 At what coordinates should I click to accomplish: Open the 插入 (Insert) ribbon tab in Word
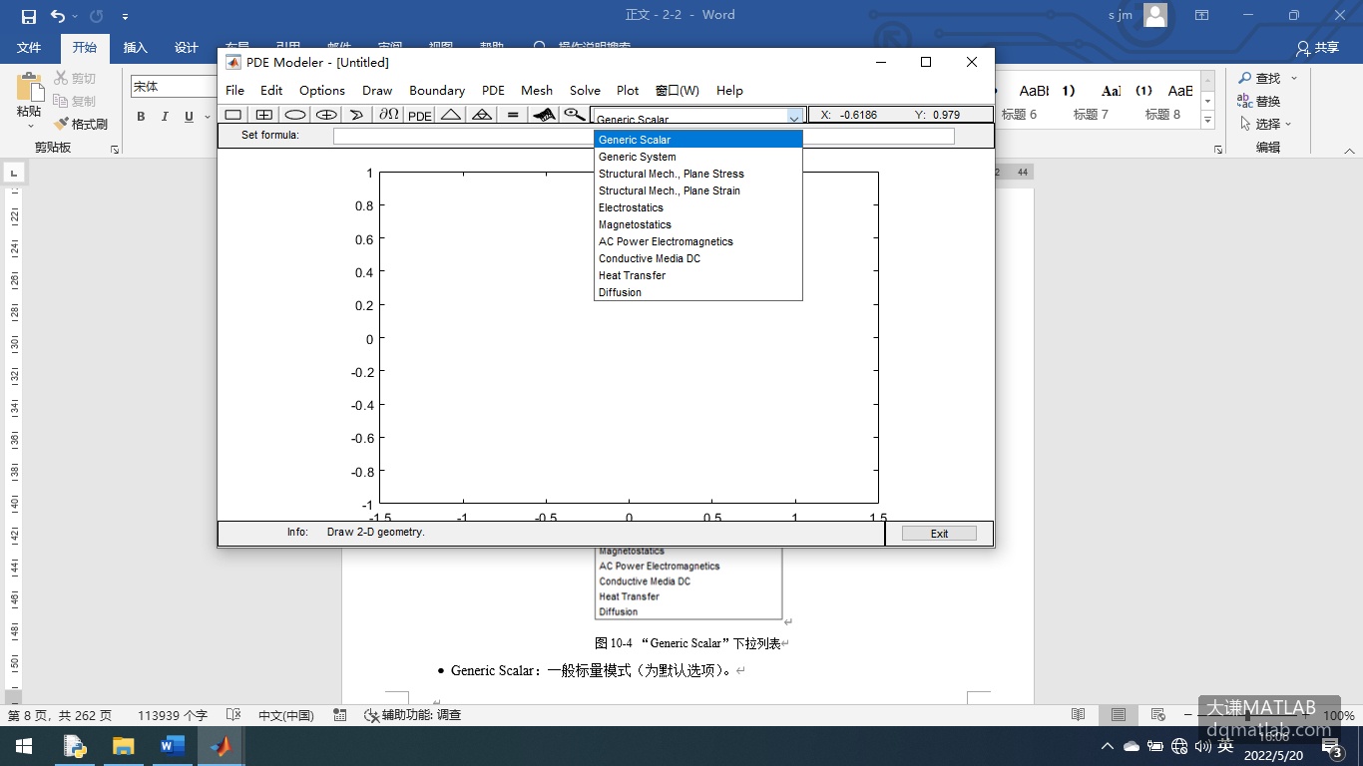coord(135,48)
